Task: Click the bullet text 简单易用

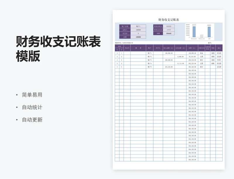Action: pos(32,95)
